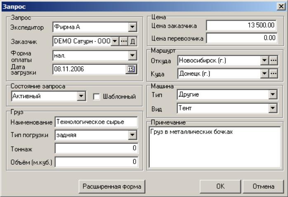Open the Расширенная форма
The image size is (288, 197).
[112, 187]
